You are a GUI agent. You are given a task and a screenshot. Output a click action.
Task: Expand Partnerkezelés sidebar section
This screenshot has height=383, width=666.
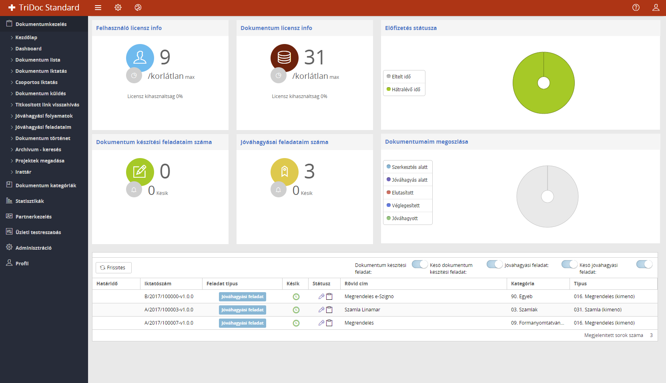coord(44,217)
